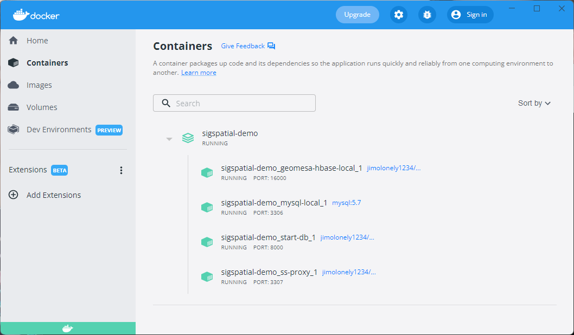The height and width of the screenshot is (335, 574).
Task: Click RUNNING status under sigspatial-demo
Action: [215, 143]
